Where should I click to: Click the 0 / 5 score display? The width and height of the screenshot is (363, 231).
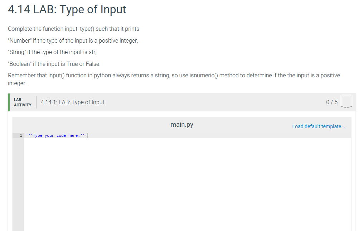(x=331, y=102)
